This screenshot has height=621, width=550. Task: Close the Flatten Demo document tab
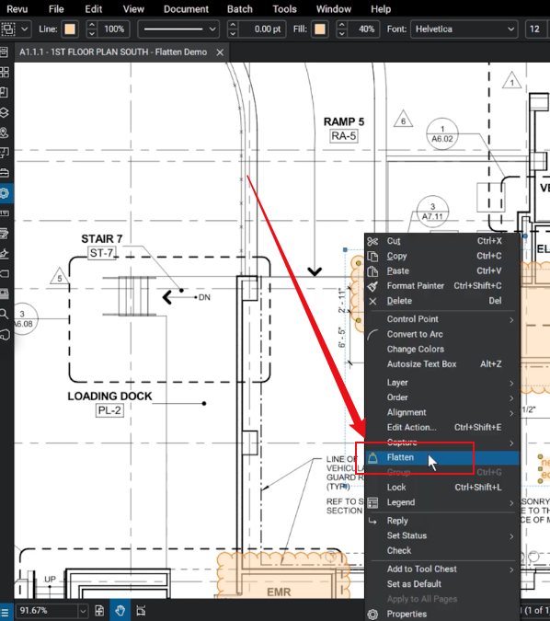[220, 52]
